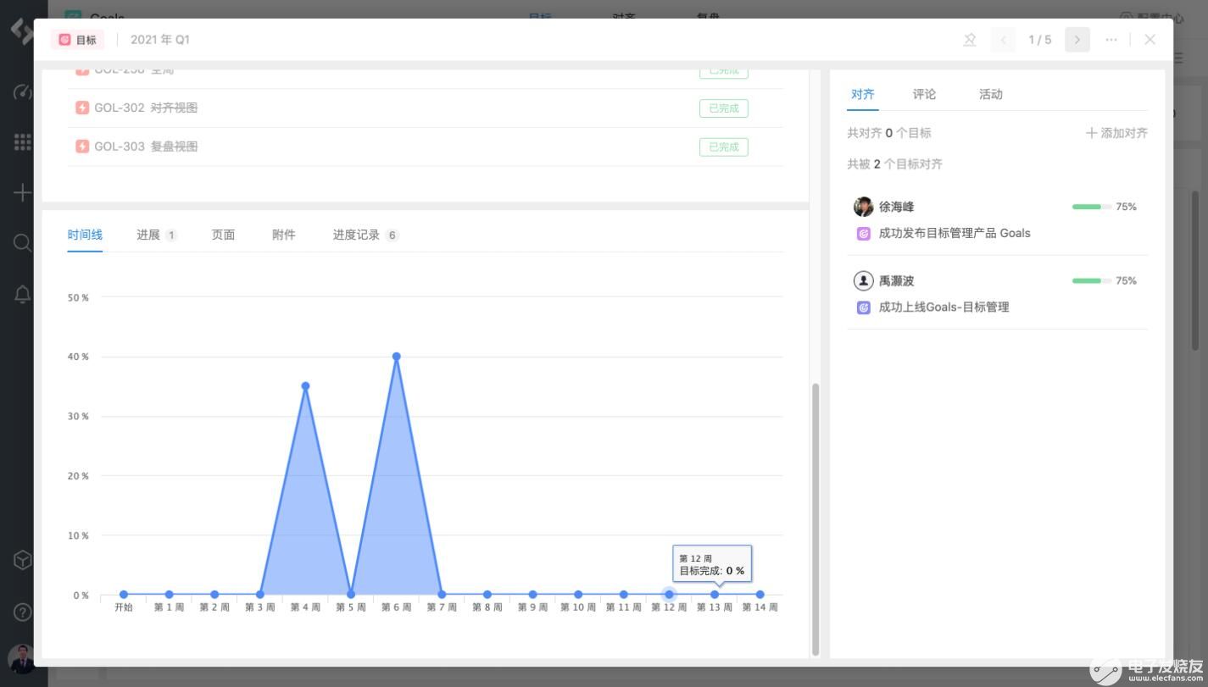
Task: Click the 开始 data point on chart
Action: click(x=124, y=595)
